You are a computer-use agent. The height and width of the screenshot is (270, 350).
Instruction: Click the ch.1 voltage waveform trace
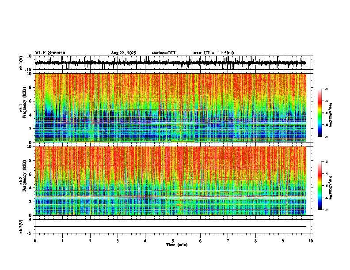171,63
